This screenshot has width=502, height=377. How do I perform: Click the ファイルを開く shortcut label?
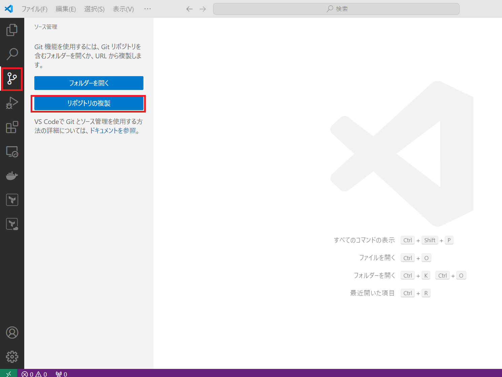[377, 258]
